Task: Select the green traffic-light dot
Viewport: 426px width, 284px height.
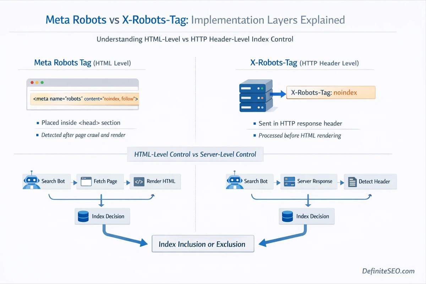Action: tap(42, 82)
